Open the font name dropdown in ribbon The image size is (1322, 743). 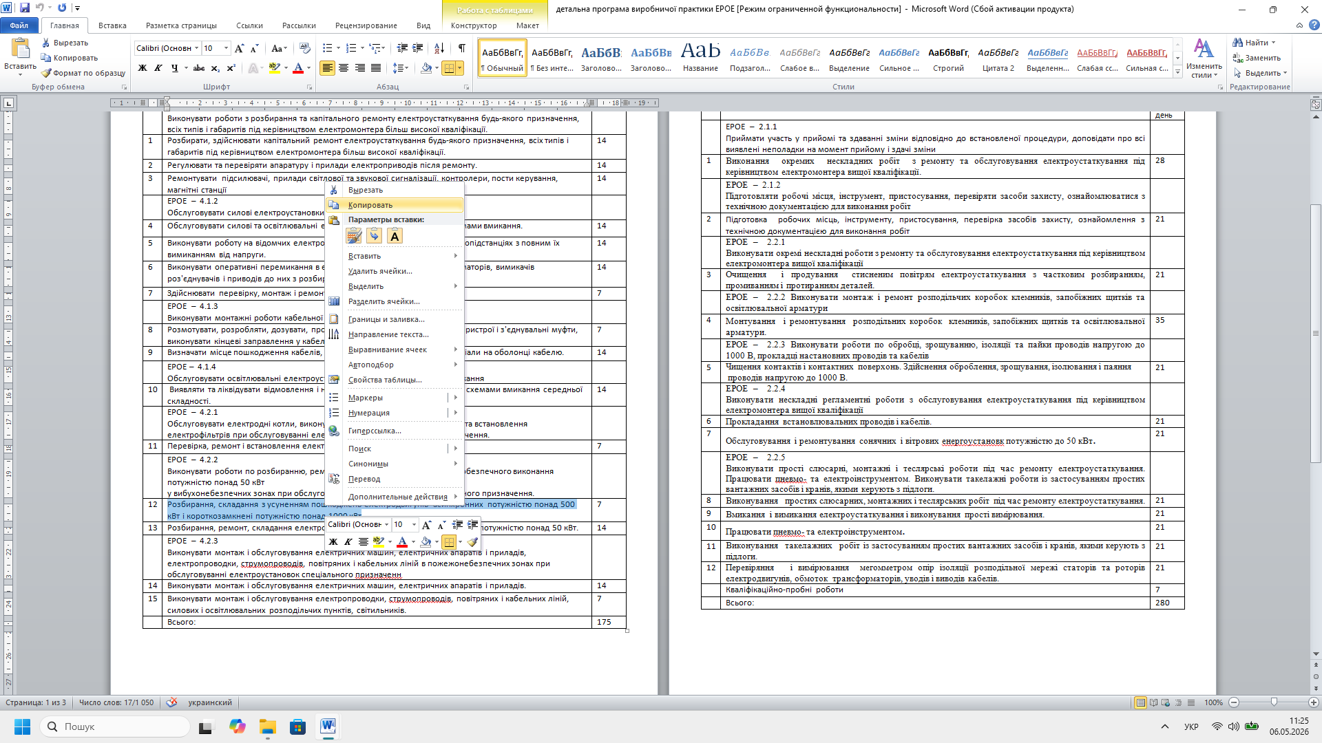point(196,48)
